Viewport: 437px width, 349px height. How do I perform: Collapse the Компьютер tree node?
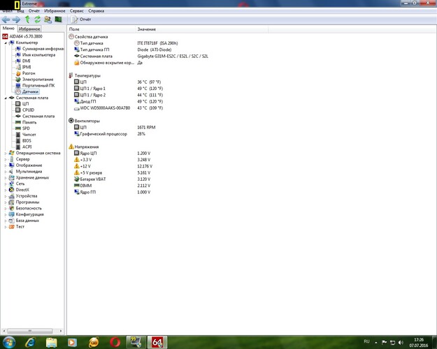click(6, 43)
